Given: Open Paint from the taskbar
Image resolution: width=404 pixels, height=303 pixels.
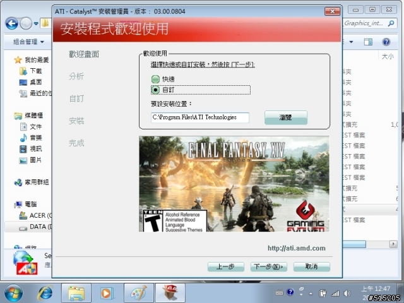Looking at the screenshot, I should tap(139, 293).
